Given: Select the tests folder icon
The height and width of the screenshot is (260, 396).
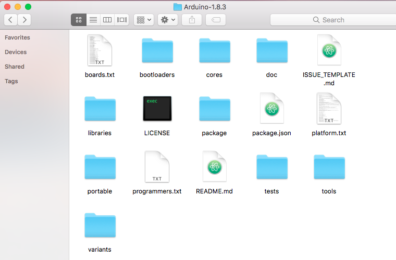Looking at the screenshot, I should 272,167.
